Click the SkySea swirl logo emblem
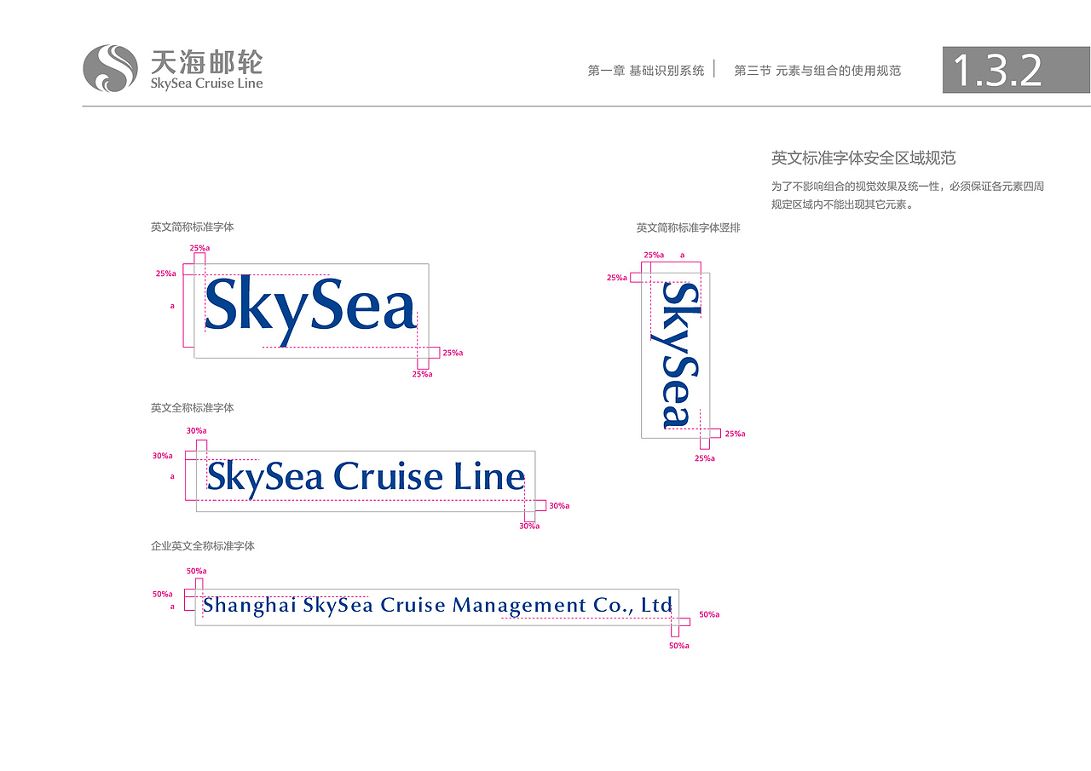The width and height of the screenshot is (1091, 771). click(110, 68)
